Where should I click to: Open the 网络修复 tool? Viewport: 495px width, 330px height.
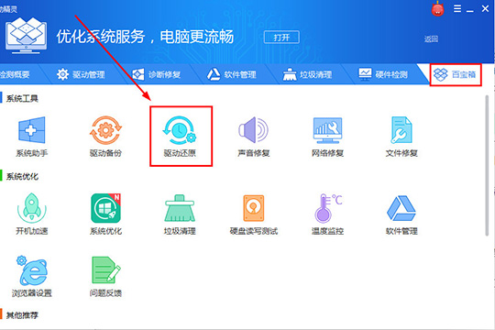click(x=327, y=137)
